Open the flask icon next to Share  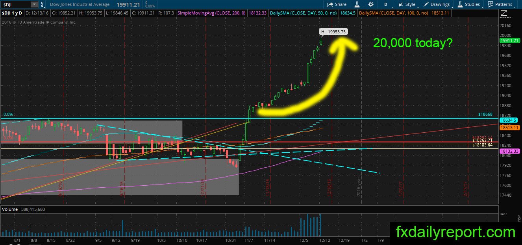point(357,4)
